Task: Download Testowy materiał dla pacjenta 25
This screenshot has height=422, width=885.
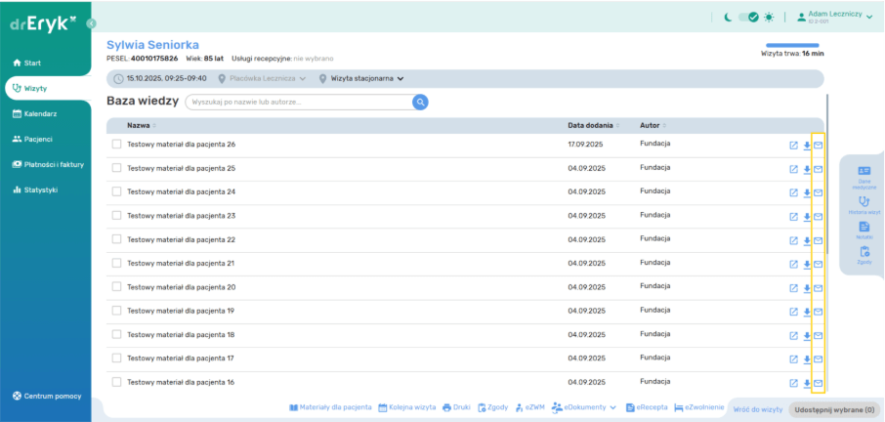Action: pyautogui.click(x=807, y=169)
